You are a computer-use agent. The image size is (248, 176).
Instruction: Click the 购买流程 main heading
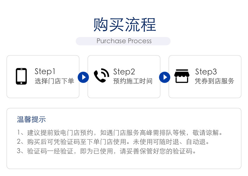[125, 25]
